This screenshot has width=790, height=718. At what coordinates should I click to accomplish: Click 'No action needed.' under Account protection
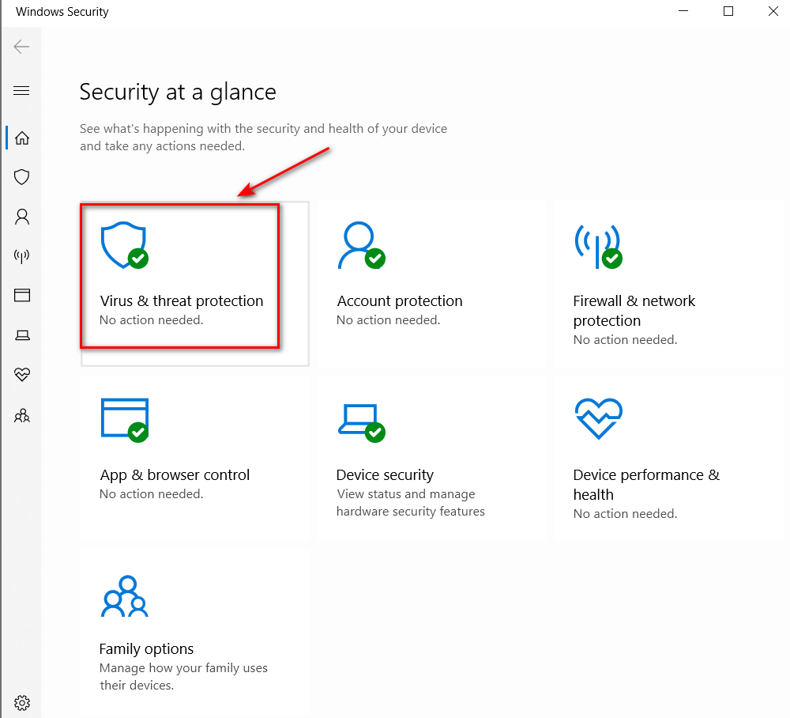tap(388, 320)
